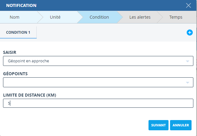The height and width of the screenshot is (136, 197).
Task: Jump to the Les alertes step
Action: pos(140,17)
